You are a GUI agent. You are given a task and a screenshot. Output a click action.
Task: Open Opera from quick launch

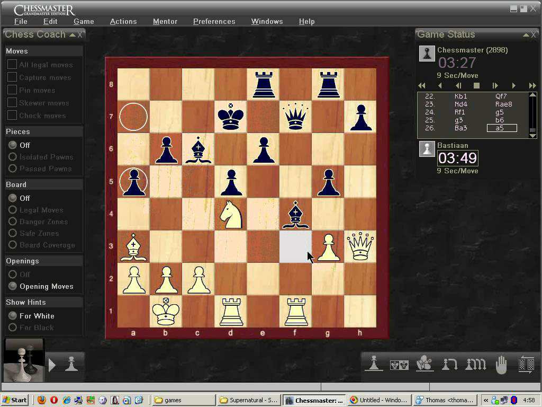click(54, 400)
